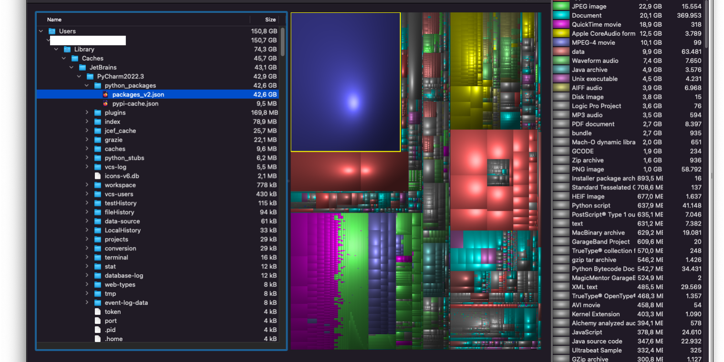Click the Users folder icon
This screenshot has width=724, height=362.
(52, 31)
